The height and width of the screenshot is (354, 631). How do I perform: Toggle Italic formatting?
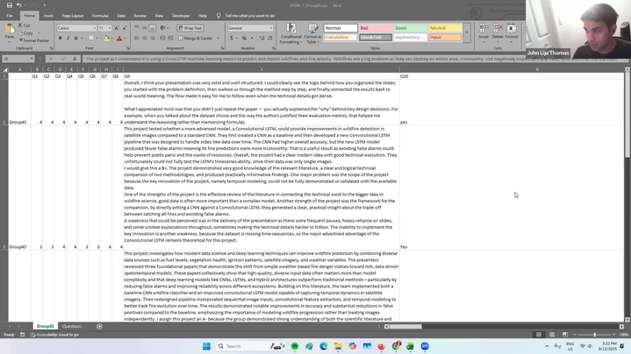(x=68, y=39)
